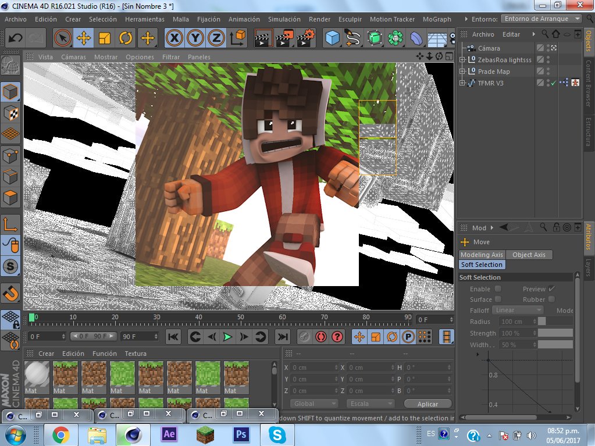Adjust the Strength slider bar
This screenshot has height=446, width=595.
(555, 333)
